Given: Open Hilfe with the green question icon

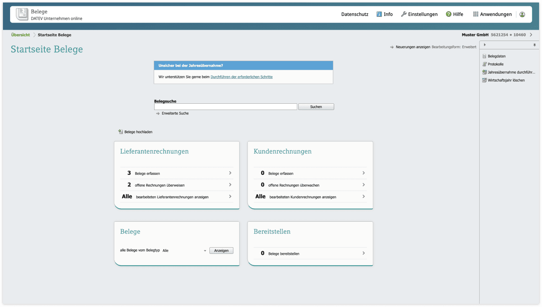Looking at the screenshot, I should pos(449,14).
